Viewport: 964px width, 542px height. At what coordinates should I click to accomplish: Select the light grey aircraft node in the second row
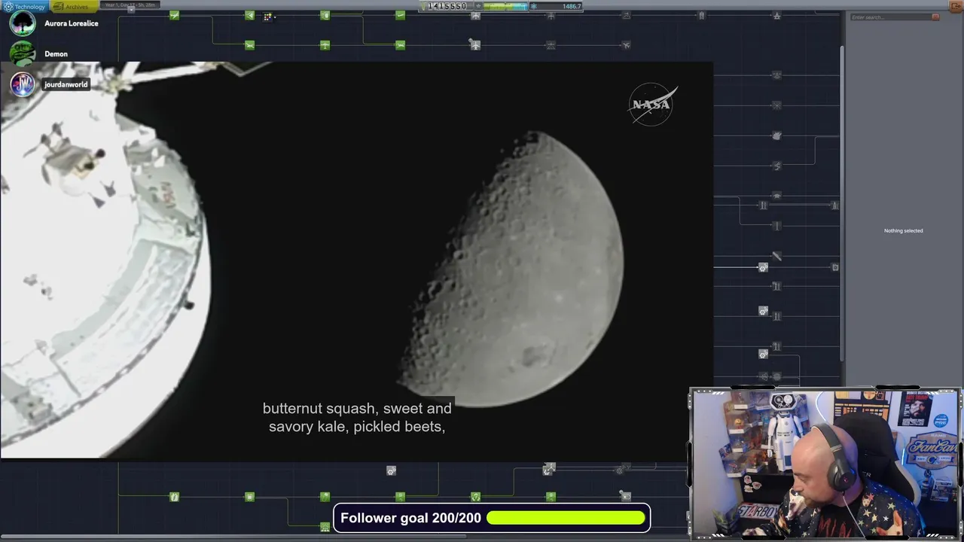click(475, 45)
